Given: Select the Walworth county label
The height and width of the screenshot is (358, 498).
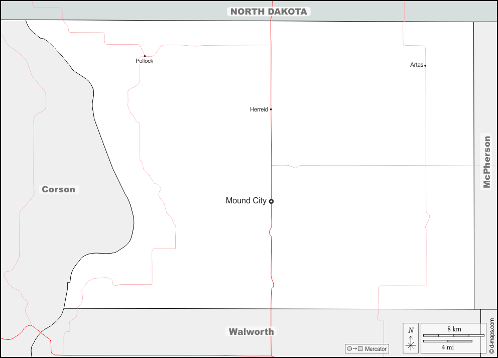Looking at the screenshot, I should pyautogui.click(x=252, y=331).
